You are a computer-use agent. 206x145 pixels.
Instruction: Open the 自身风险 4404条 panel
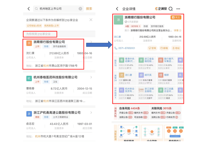(133, 113)
